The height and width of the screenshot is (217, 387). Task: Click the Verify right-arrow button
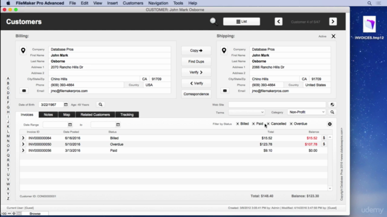point(196,72)
